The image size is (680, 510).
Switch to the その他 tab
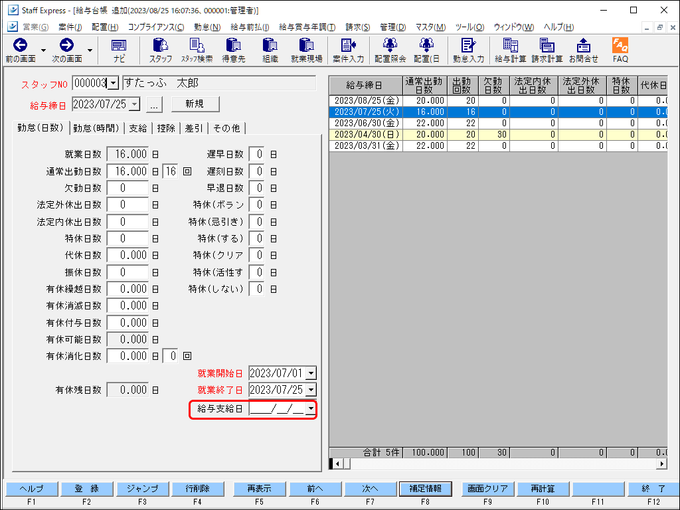pos(226,128)
